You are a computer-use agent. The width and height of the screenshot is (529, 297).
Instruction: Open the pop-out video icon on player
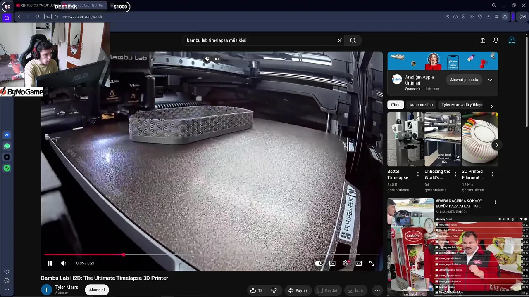(207, 59)
